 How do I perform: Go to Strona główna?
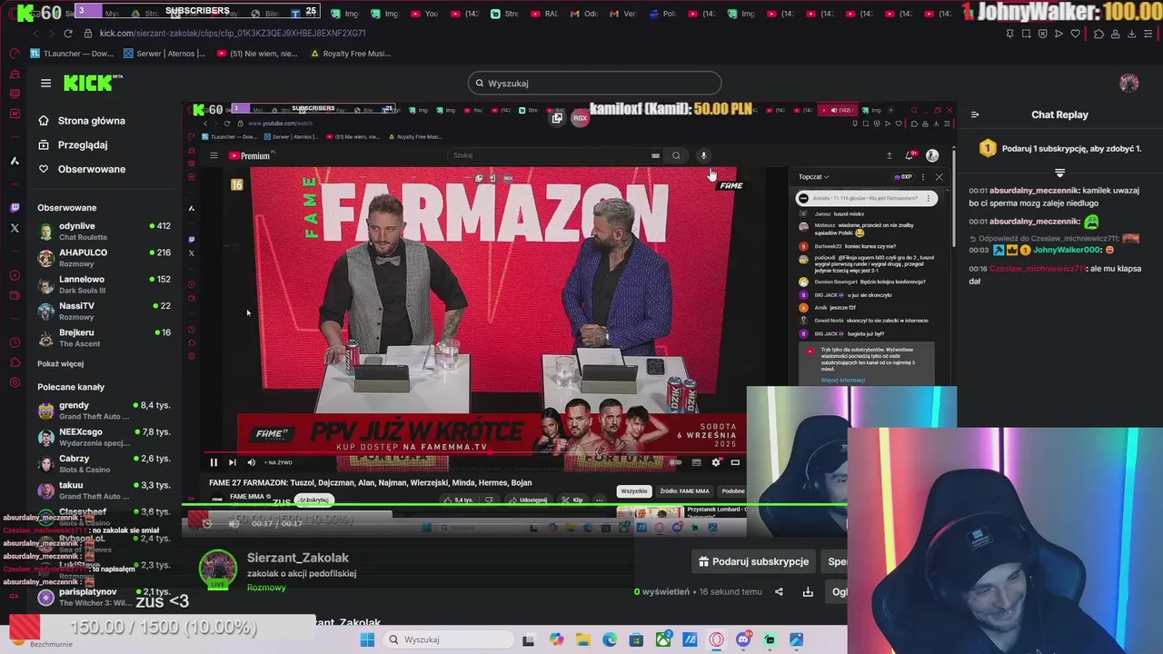click(91, 121)
